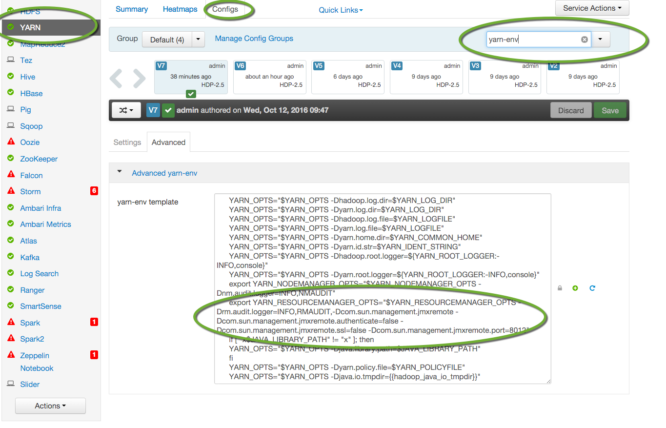
Task: Reset yarn-env template with the refresh icon
Action: [x=592, y=288]
